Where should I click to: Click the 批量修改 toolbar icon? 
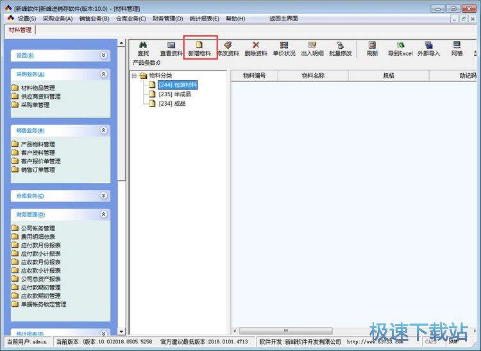(x=340, y=45)
